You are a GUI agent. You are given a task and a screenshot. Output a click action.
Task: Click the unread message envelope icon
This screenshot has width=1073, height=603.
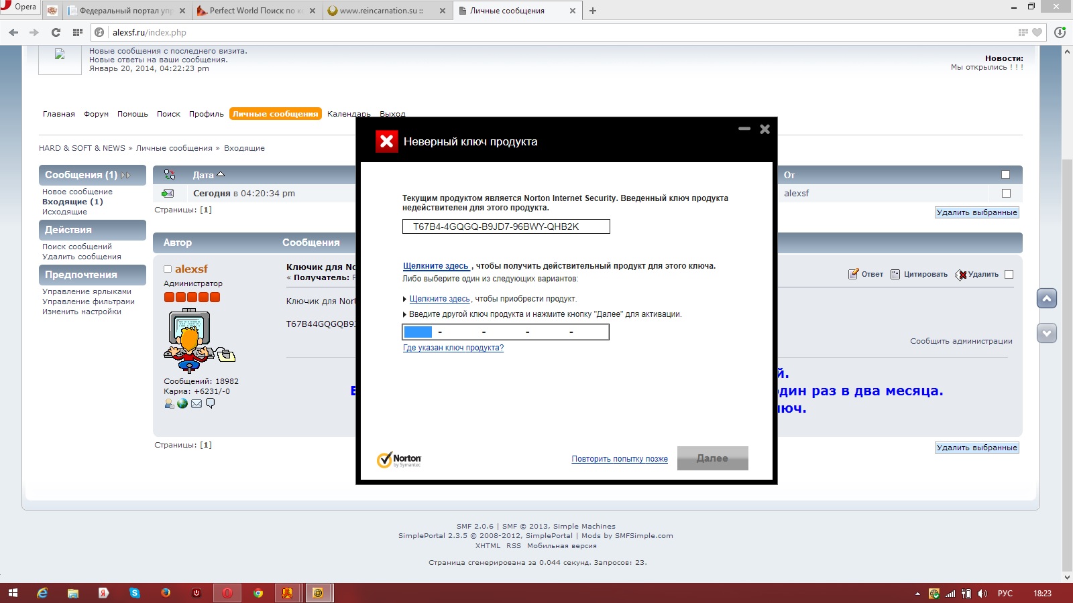pyautogui.click(x=168, y=194)
